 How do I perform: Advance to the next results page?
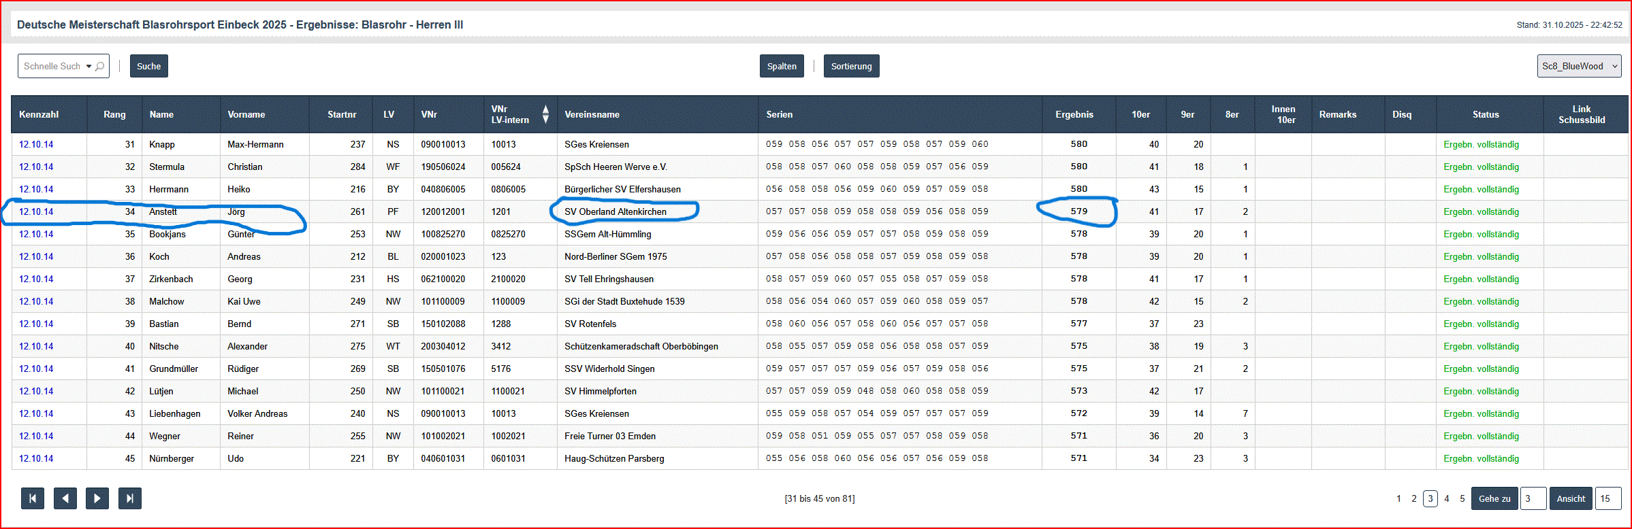pyautogui.click(x=97, y=498)
